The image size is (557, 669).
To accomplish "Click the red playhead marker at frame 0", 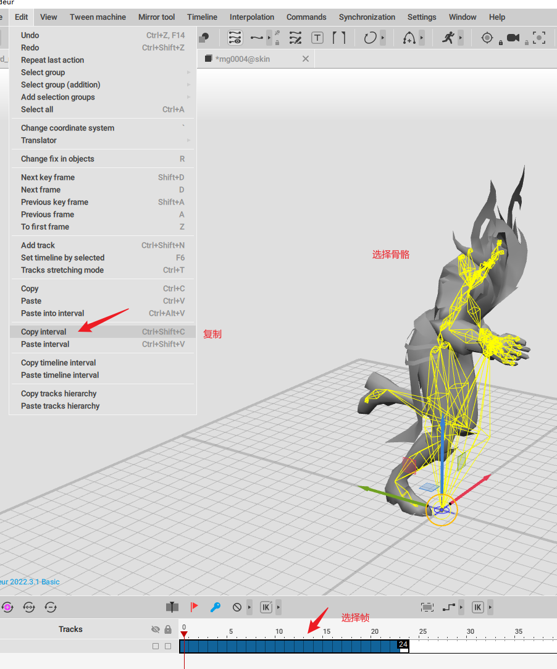I will (x=184, y=634).
